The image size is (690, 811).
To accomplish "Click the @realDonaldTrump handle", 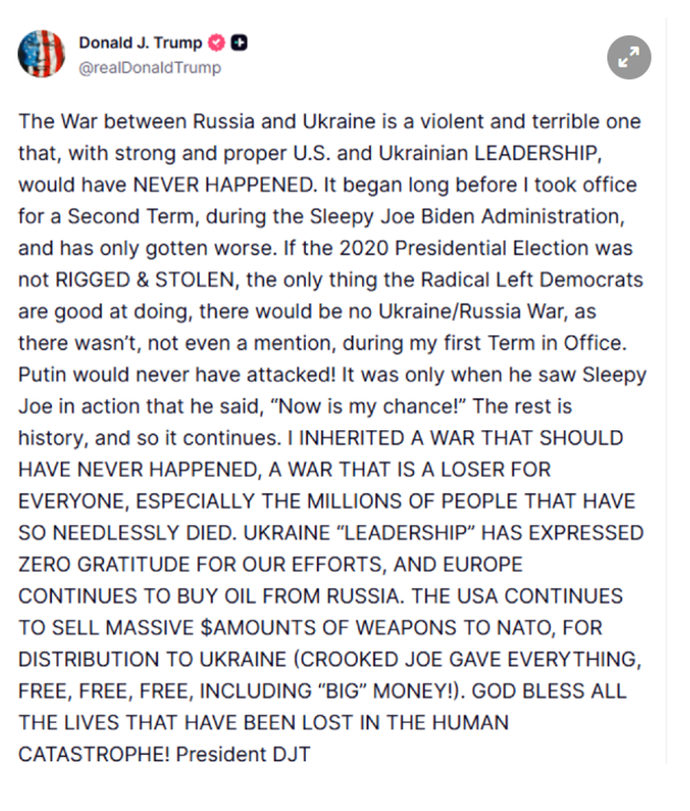I will click(x=149, y=68).
